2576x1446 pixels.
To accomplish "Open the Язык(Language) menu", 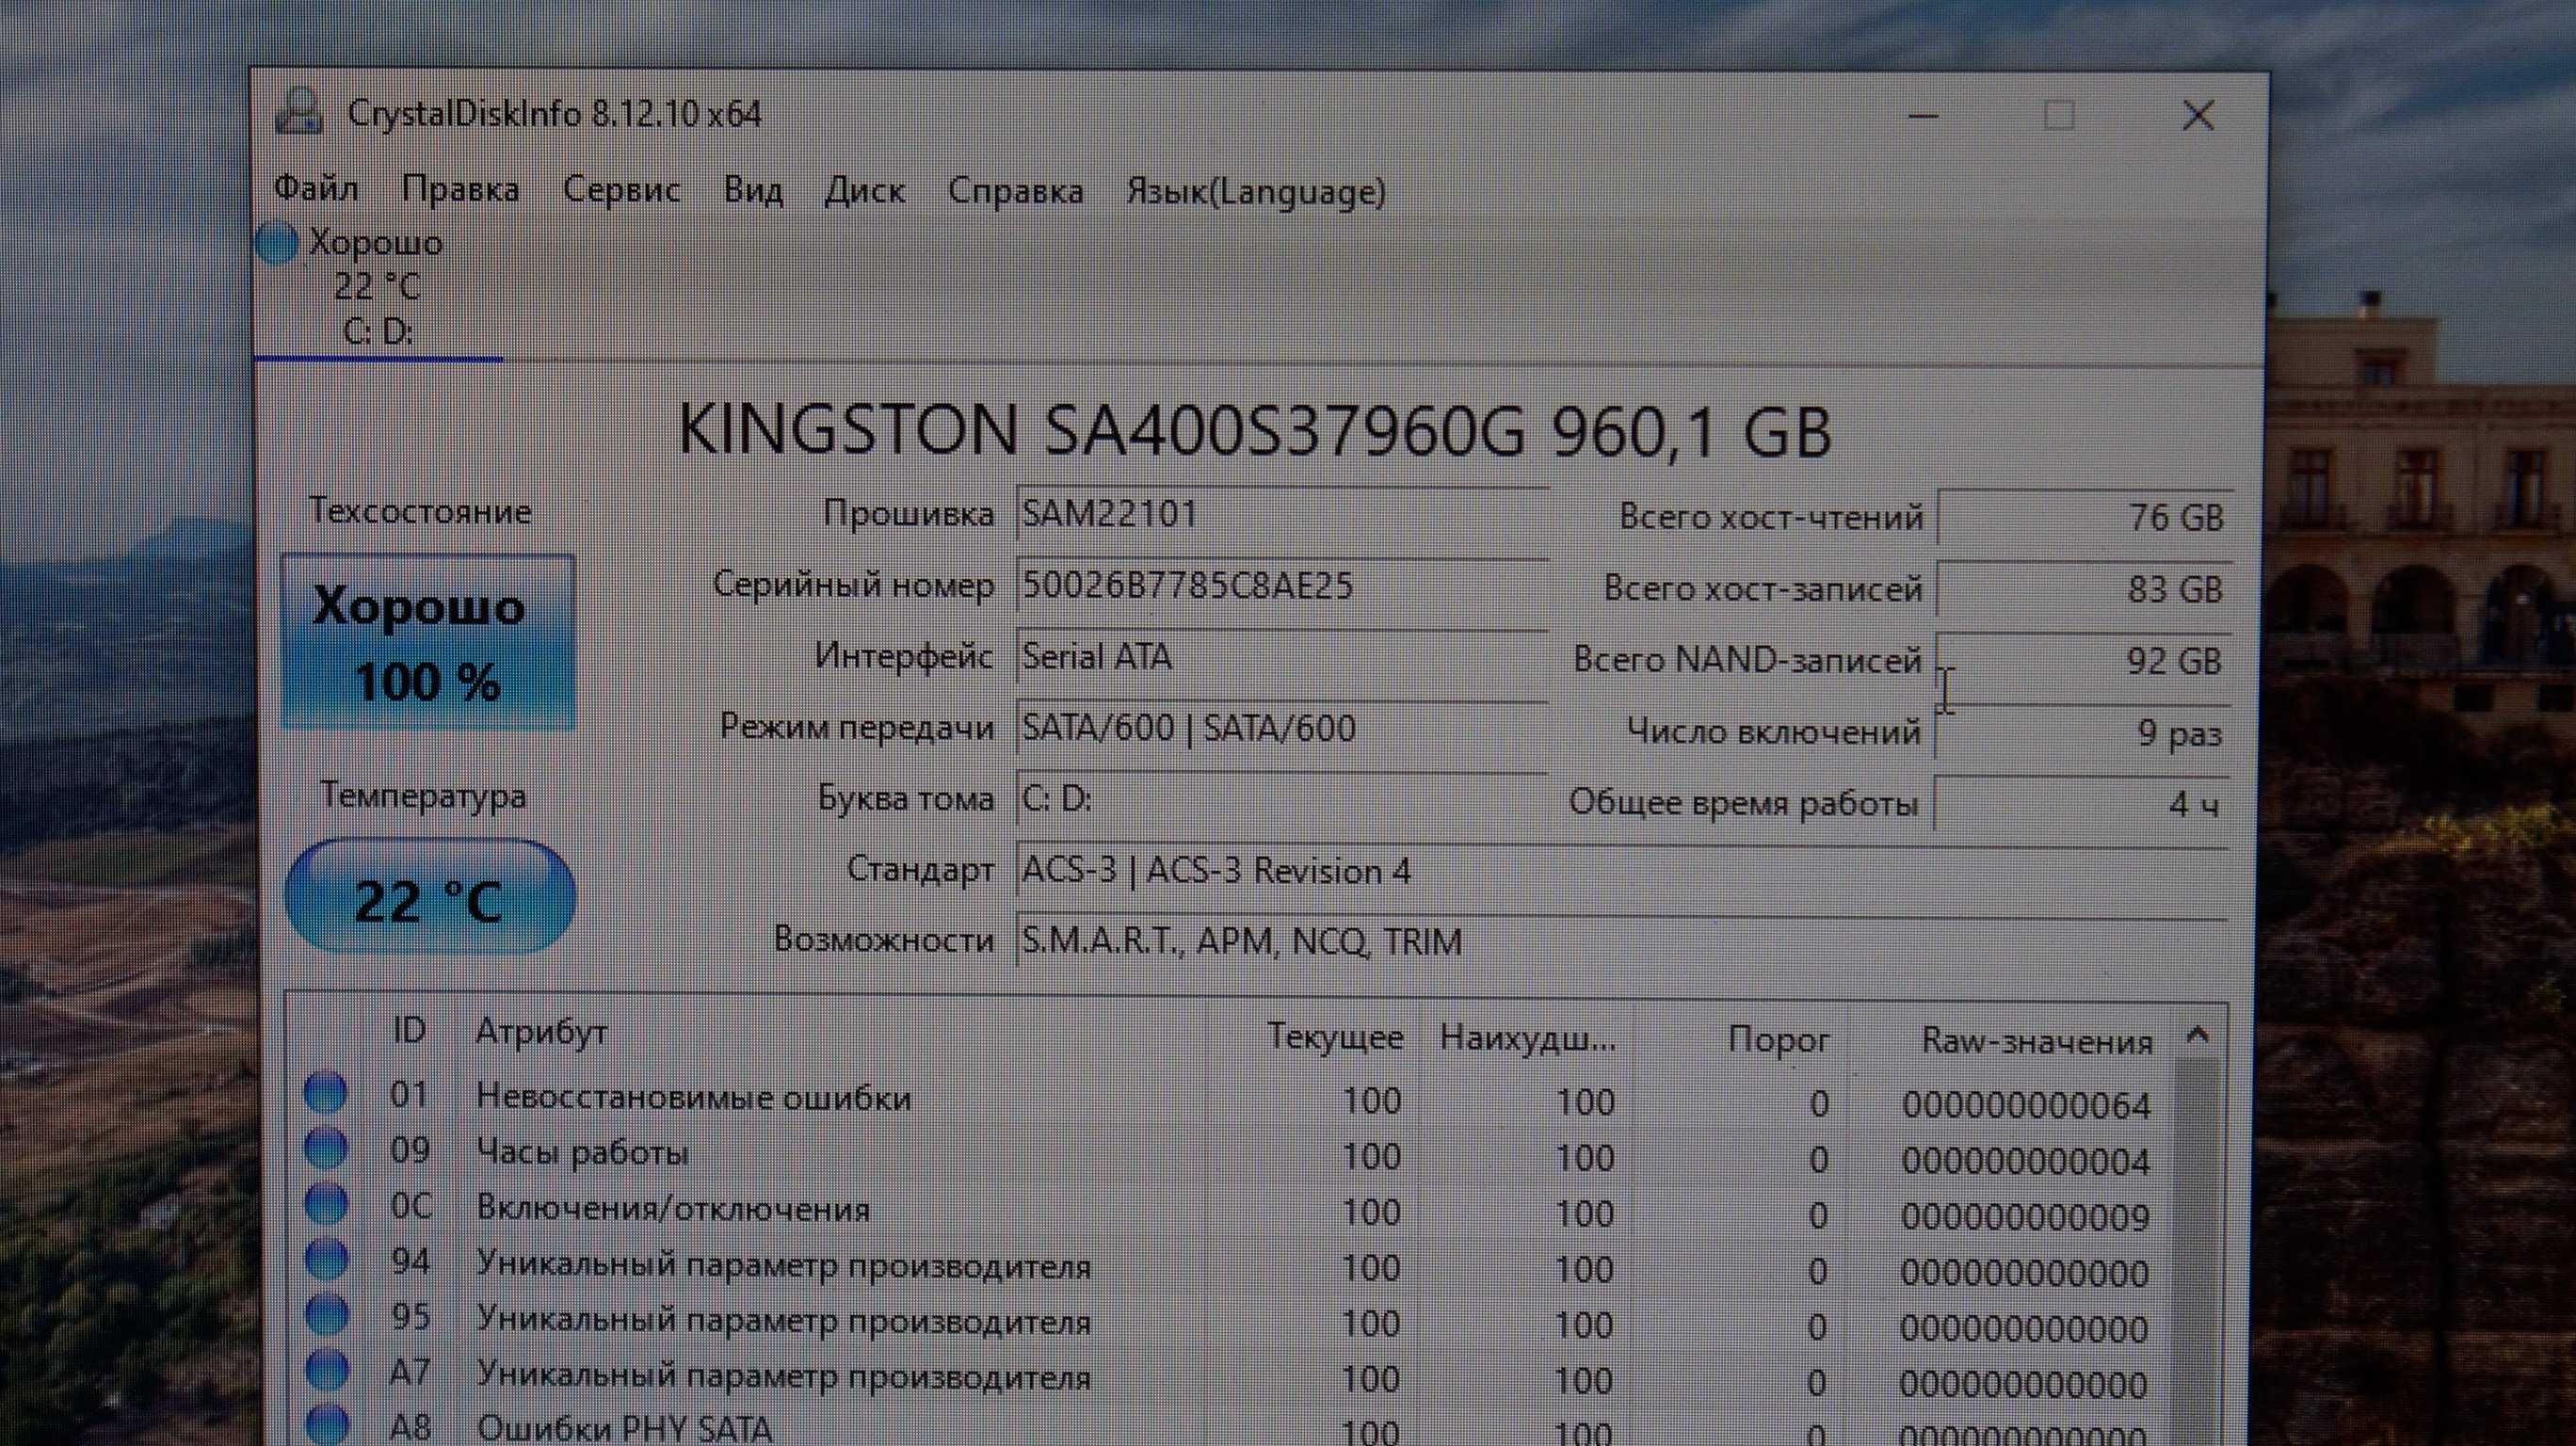I will 1256,192.
